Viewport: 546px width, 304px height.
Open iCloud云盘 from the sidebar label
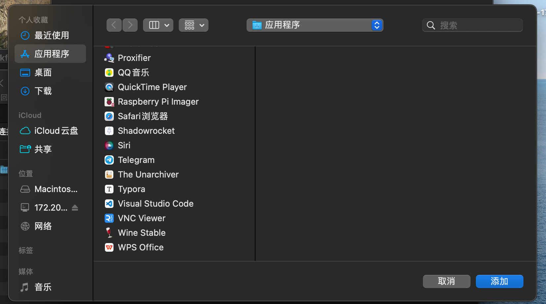click(x=56, y=131)
